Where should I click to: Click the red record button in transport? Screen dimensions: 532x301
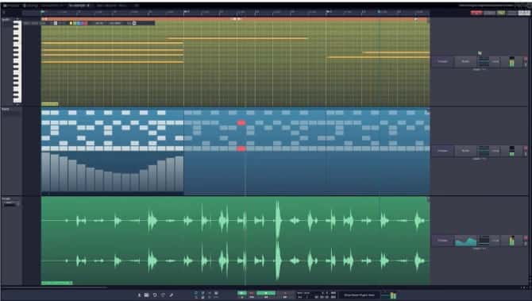[252, 293]
